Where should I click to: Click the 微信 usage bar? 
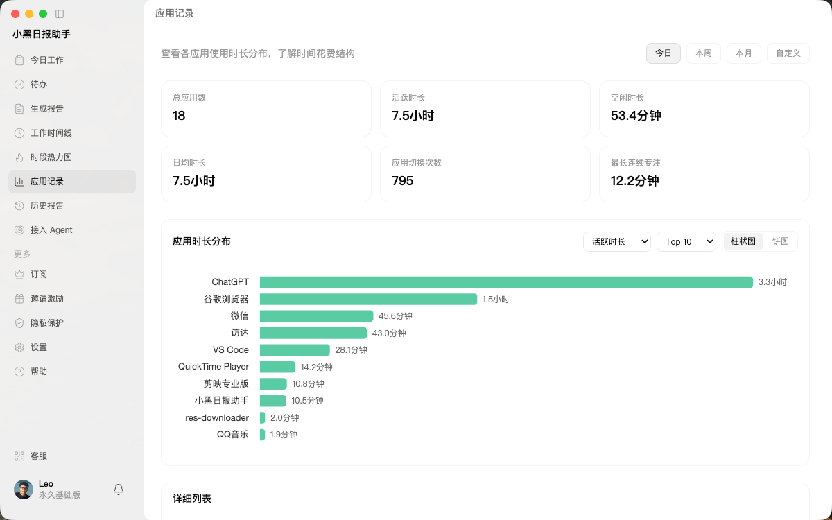[x=316, y=316]
